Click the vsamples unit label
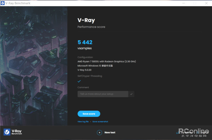The height and width of the screenshot is (140, 212). [x=84, y=48]
